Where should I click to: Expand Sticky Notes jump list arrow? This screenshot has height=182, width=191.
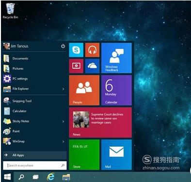(x=63, y=121)
